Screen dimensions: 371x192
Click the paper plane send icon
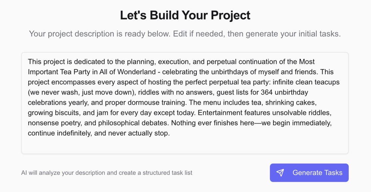coord(280,173)
